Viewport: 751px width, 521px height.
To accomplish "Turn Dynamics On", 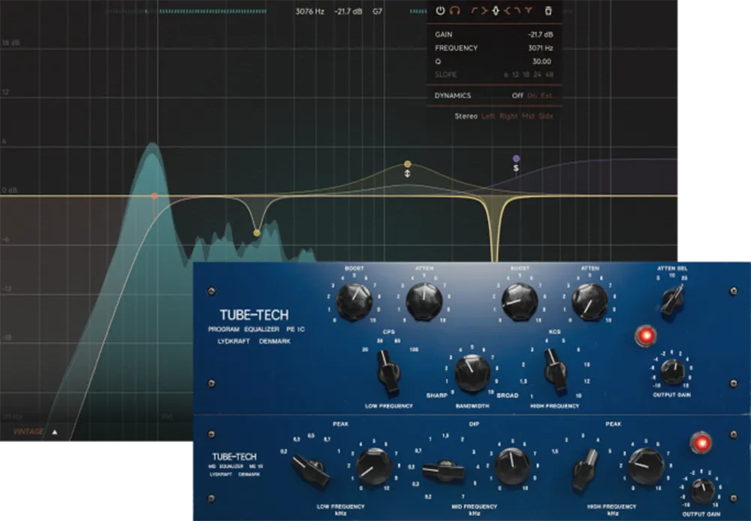I will pos(534,95).
